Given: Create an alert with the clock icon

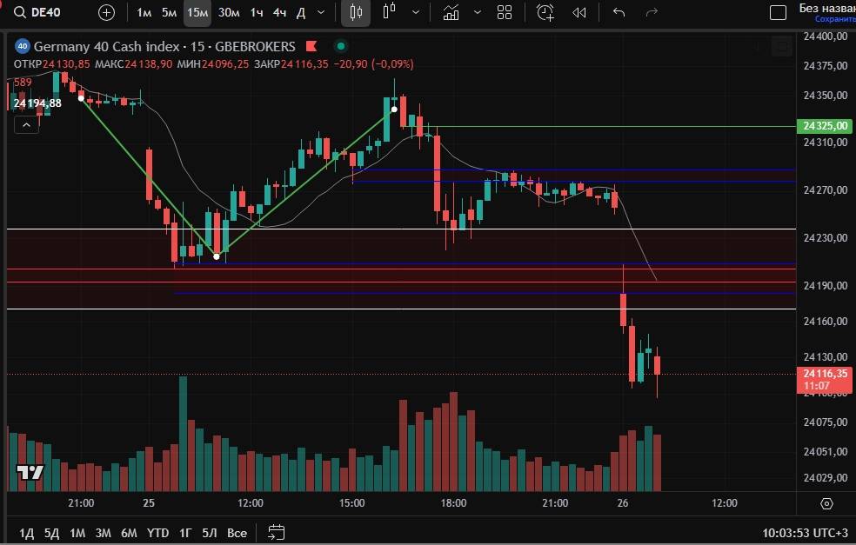Looking at the screenshot, I should tap(545, 12).
